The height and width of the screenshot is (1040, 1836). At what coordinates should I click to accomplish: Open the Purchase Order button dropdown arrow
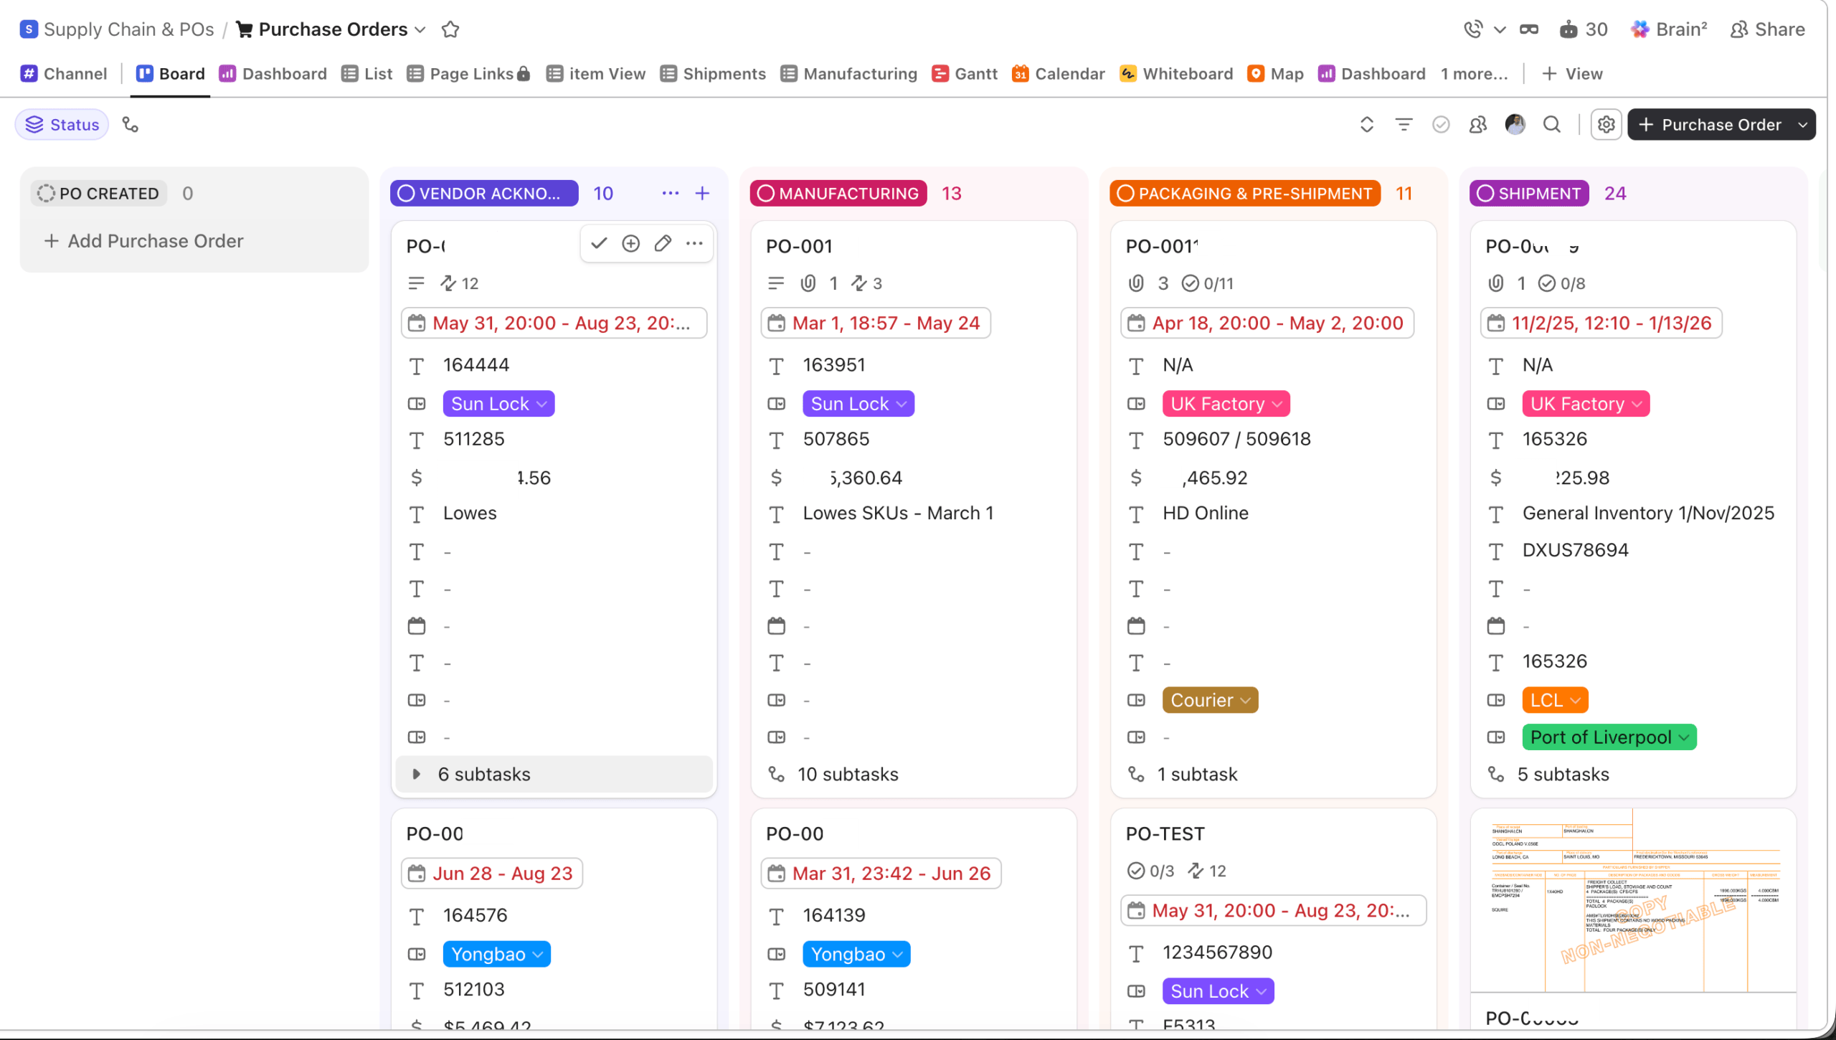click(x=1803, y=125)
